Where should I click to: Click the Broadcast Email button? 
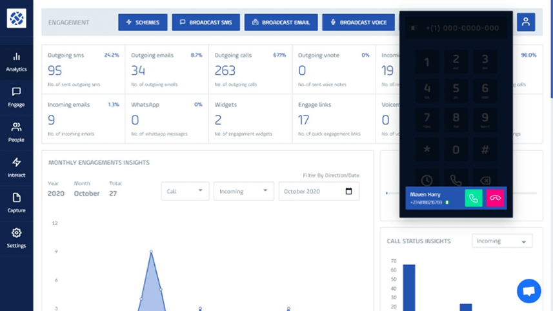pos(281,22)
